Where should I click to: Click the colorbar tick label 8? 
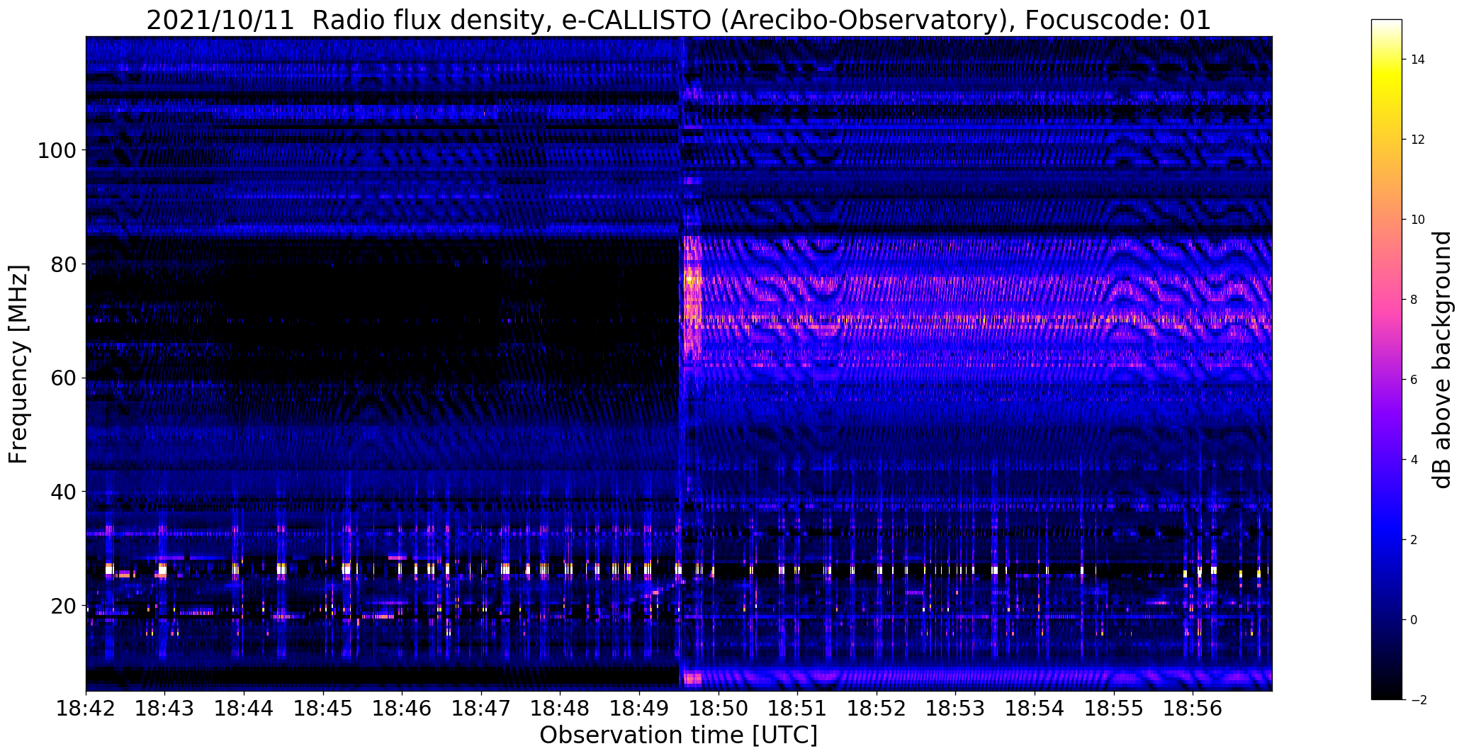(x=1414, y=300)
